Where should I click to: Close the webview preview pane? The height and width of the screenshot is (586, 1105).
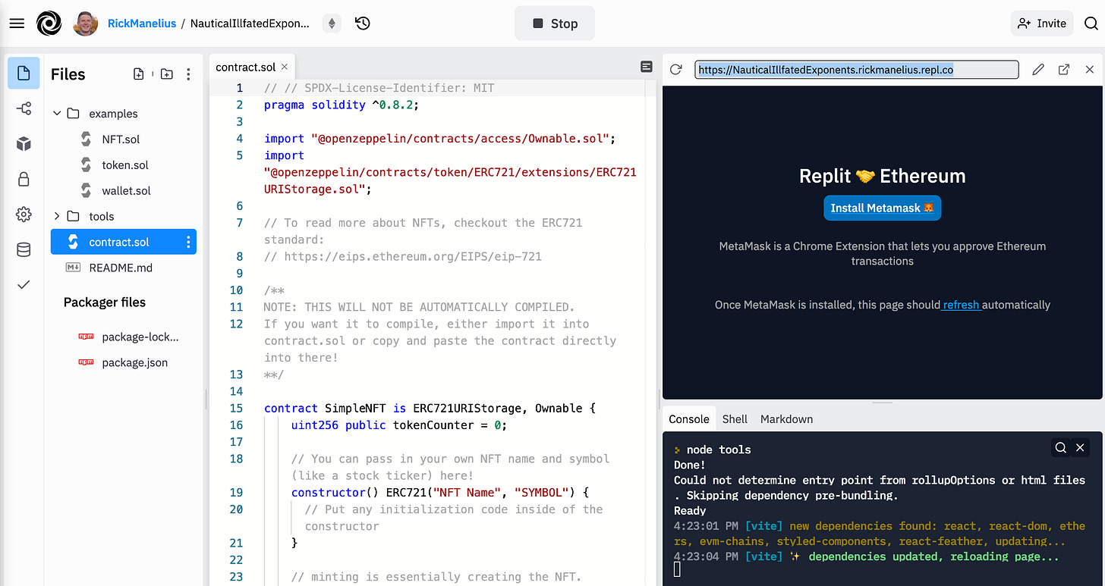(x=1090, y=70)
